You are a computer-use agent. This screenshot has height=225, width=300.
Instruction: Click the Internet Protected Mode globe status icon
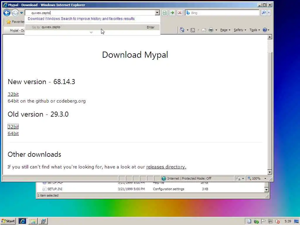(x=164, y=178)
